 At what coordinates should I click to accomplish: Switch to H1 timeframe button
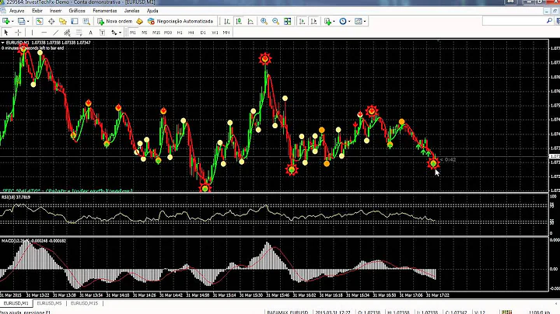180,33
